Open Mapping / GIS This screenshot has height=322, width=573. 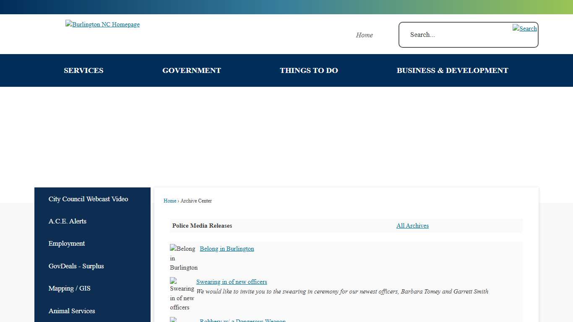click(69, 288)
